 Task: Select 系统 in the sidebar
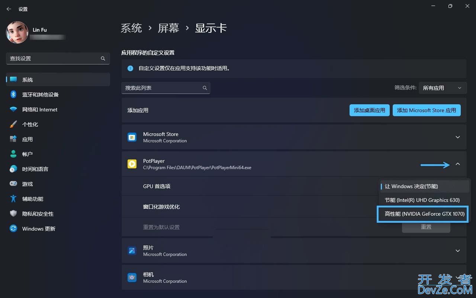click(x=58, y=80)
